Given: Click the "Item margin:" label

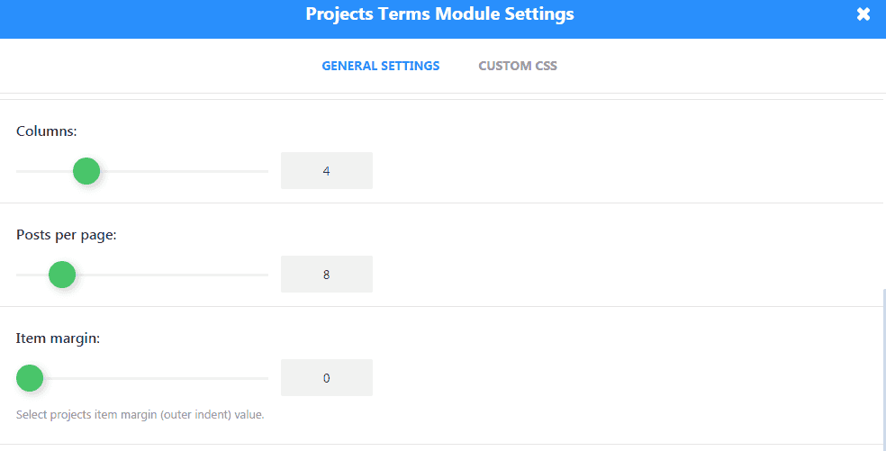Looking at the screenshot, I should click(x=58, y=338).
